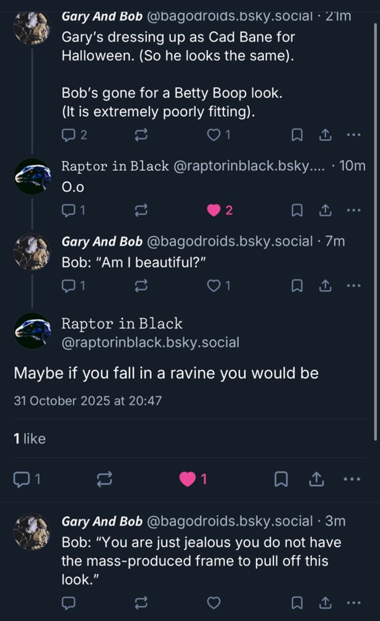
Task: Like the 'mass-produced frame' reply
Action: (x=214, y=602)
